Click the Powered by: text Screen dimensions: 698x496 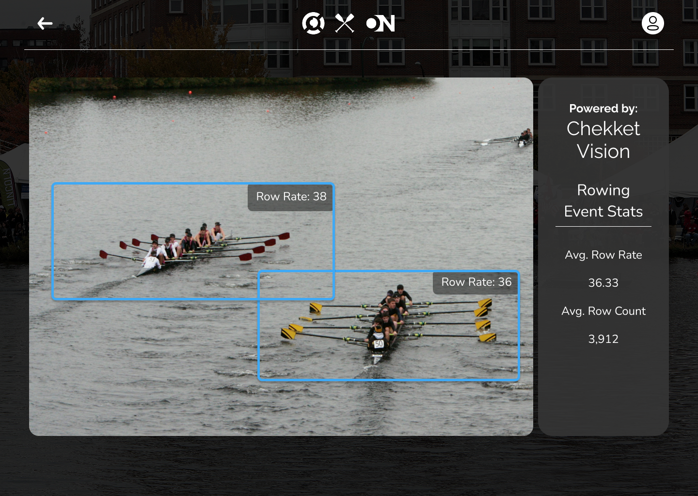[603, 108]
